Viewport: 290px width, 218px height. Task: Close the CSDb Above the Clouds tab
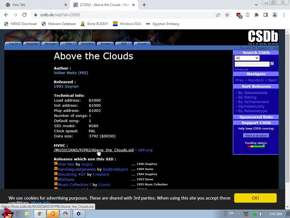coord(133,5)
